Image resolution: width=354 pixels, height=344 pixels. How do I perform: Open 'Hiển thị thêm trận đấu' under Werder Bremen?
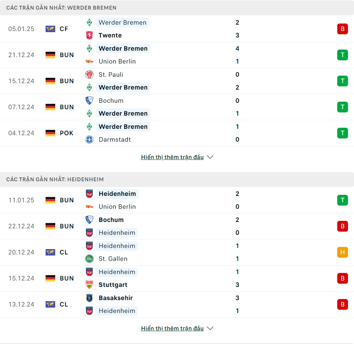[x=172, y=157]
